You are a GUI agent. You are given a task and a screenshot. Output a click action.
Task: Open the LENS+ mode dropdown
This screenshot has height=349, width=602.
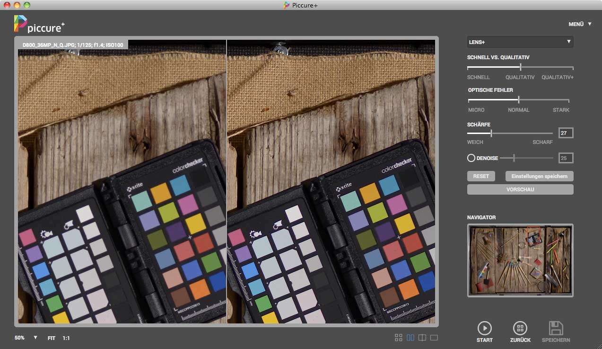tap(520, 42)
